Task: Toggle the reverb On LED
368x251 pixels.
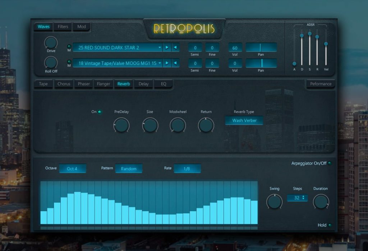Action: tap(100, 112)
